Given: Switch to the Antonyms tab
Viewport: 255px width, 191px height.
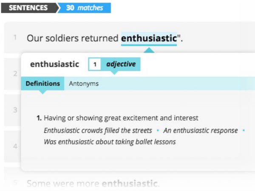Looking at the screenshot, I should pos(84,84).
